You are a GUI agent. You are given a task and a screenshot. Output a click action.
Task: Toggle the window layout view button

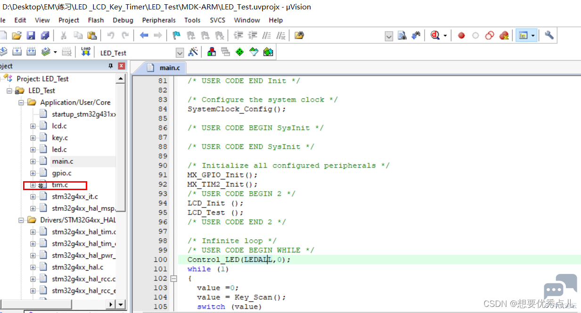523,35
